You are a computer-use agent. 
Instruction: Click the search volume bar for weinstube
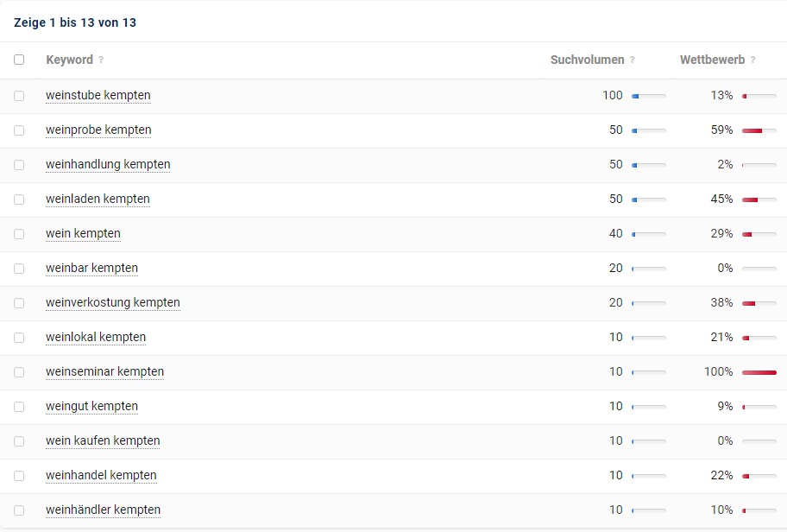[x=648, y=96]
